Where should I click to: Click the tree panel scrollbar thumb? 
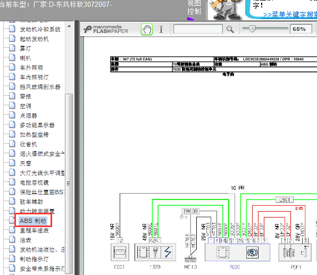(x=69, y=183)
